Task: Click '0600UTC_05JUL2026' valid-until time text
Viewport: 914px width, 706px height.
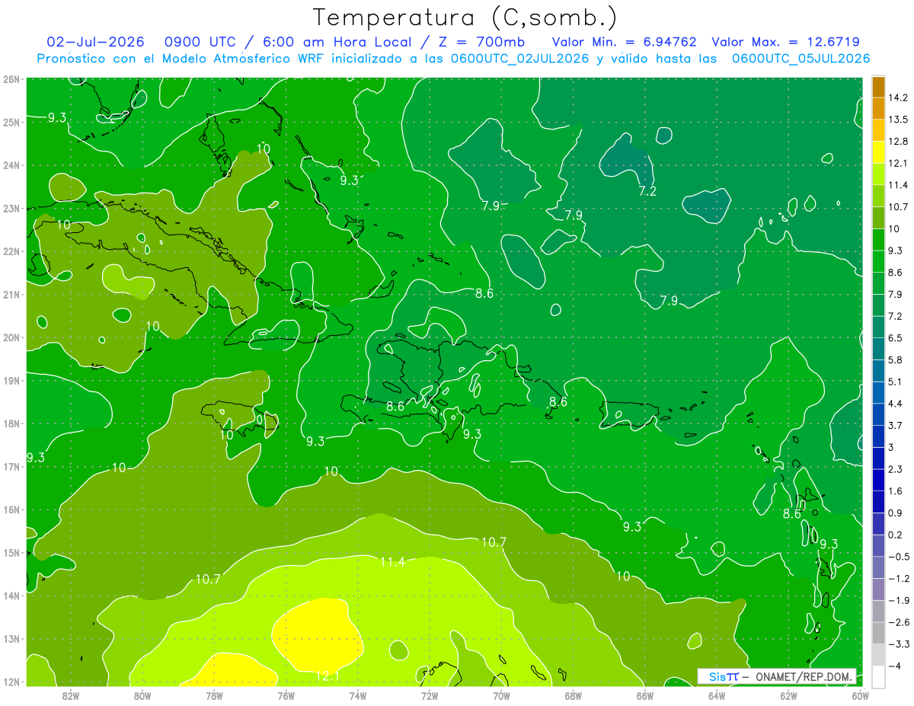Action: pos(801,59)
